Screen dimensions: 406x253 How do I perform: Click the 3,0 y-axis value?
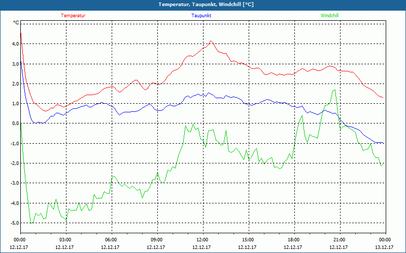coord(16,64)
